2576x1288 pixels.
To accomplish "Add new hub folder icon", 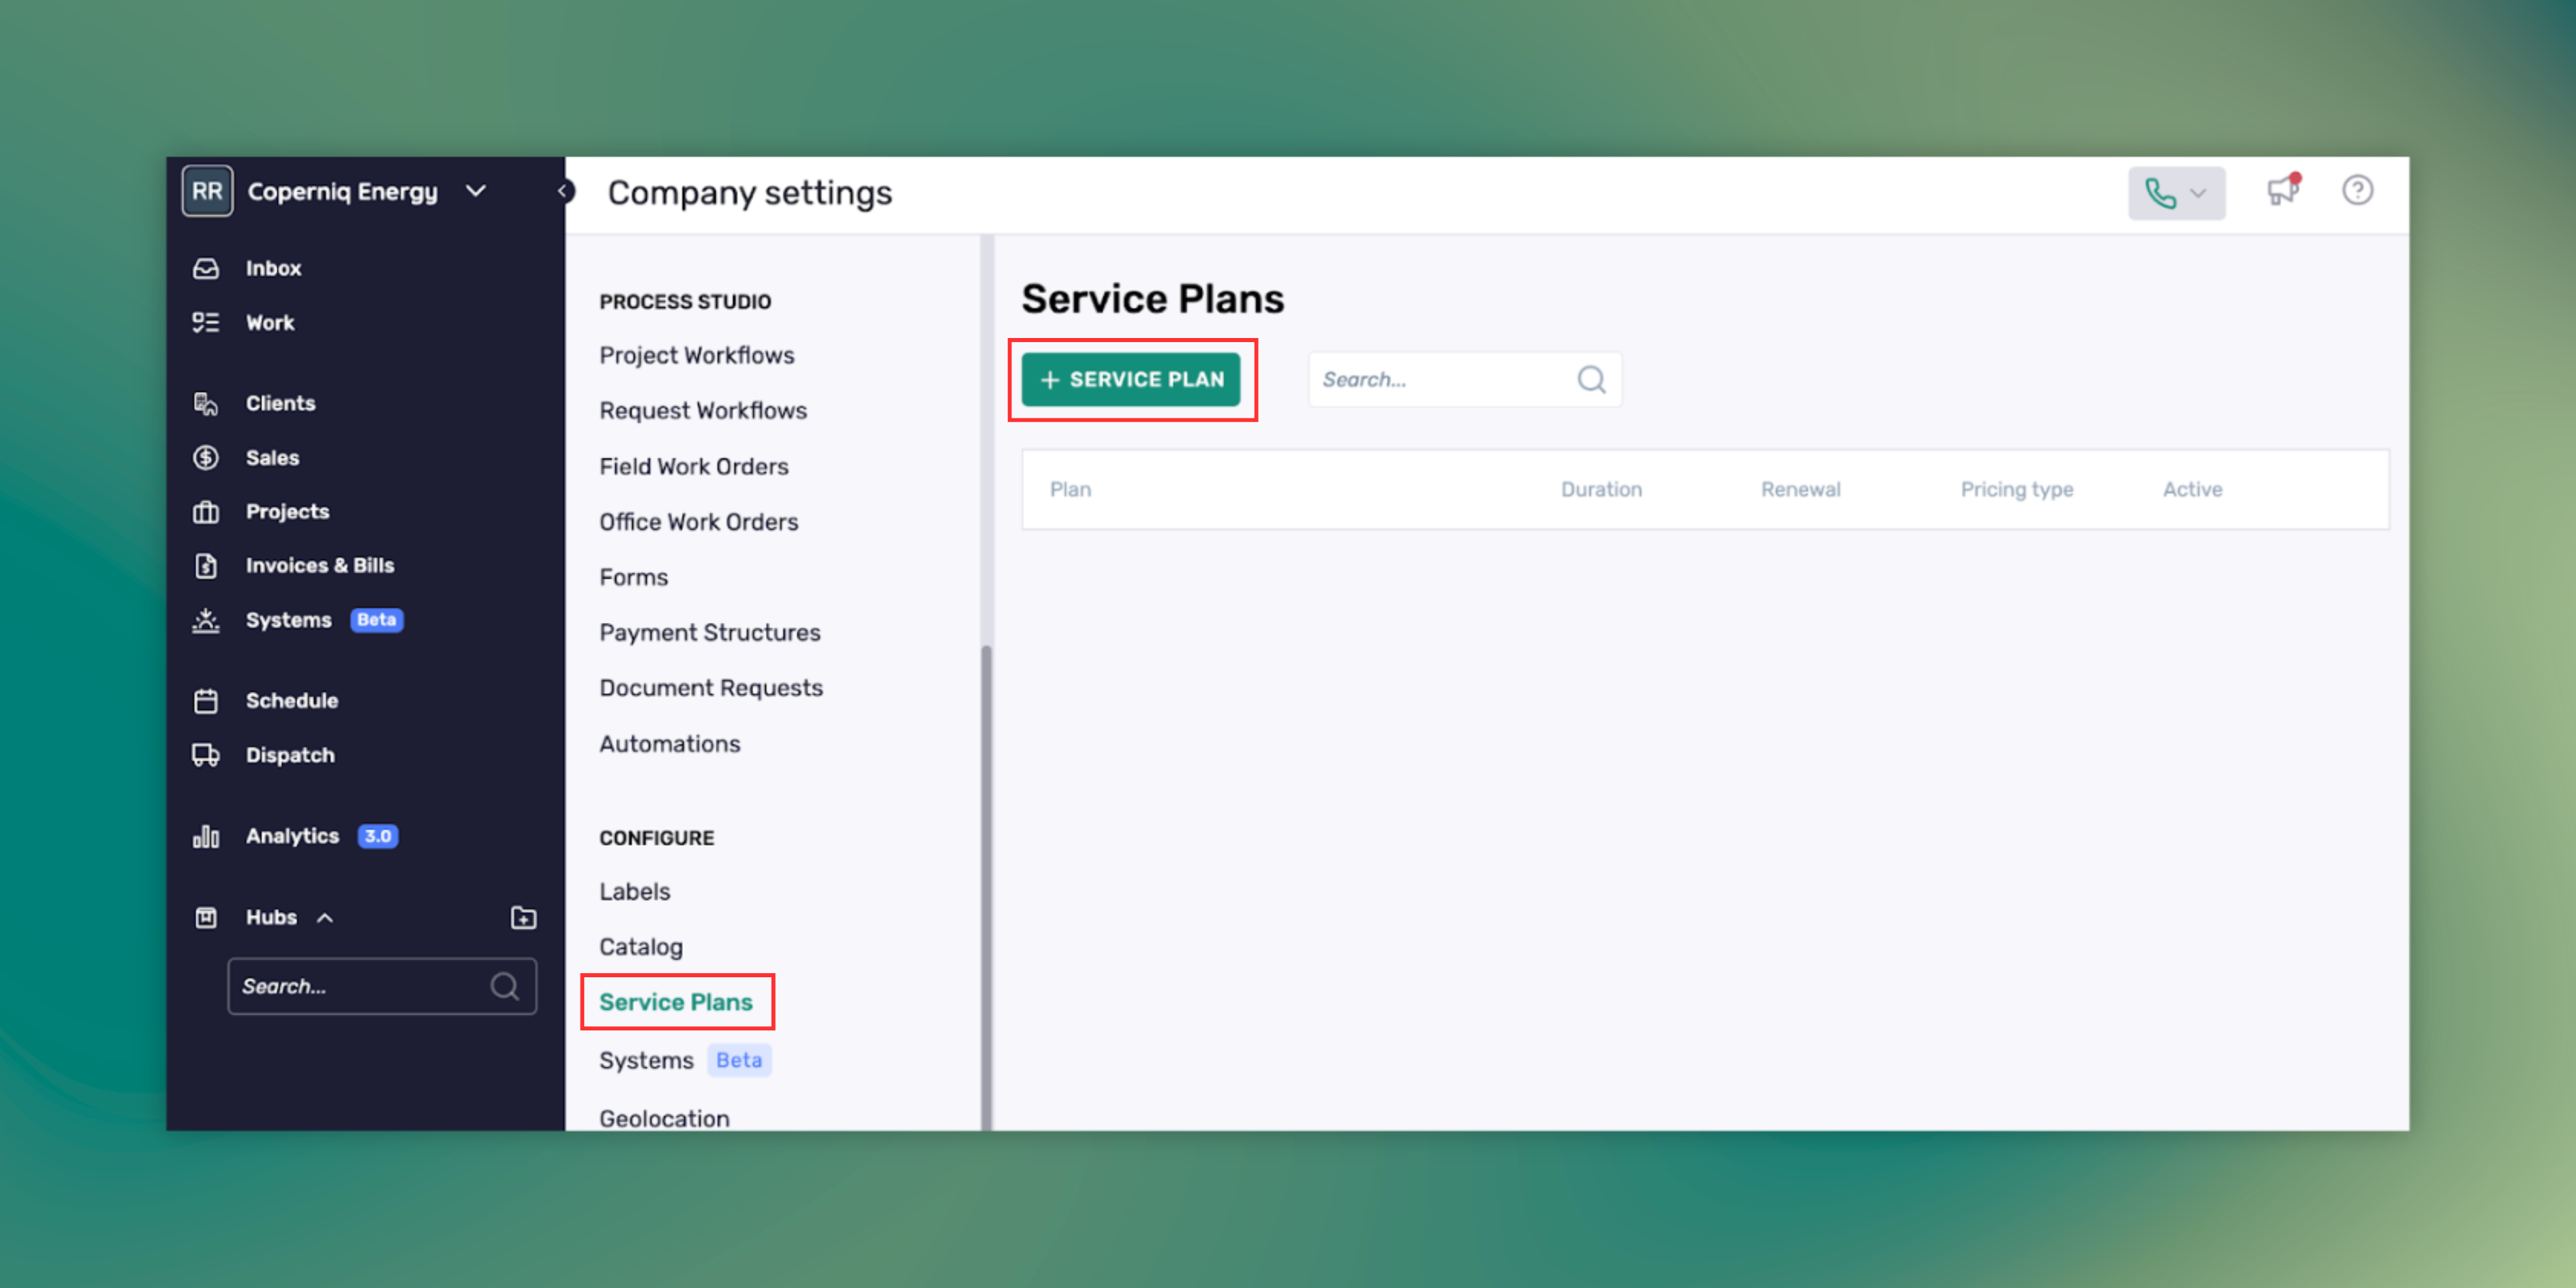I will click(523, 917).
